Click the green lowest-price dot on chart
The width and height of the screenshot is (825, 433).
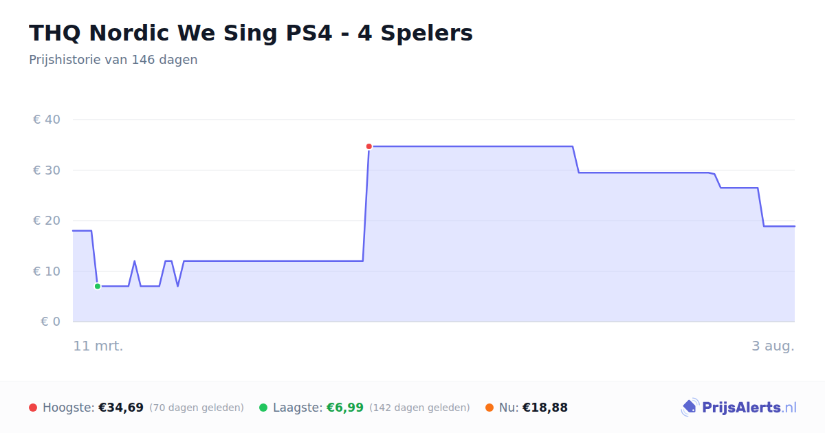pyautogui.click(x=98, y=286)
